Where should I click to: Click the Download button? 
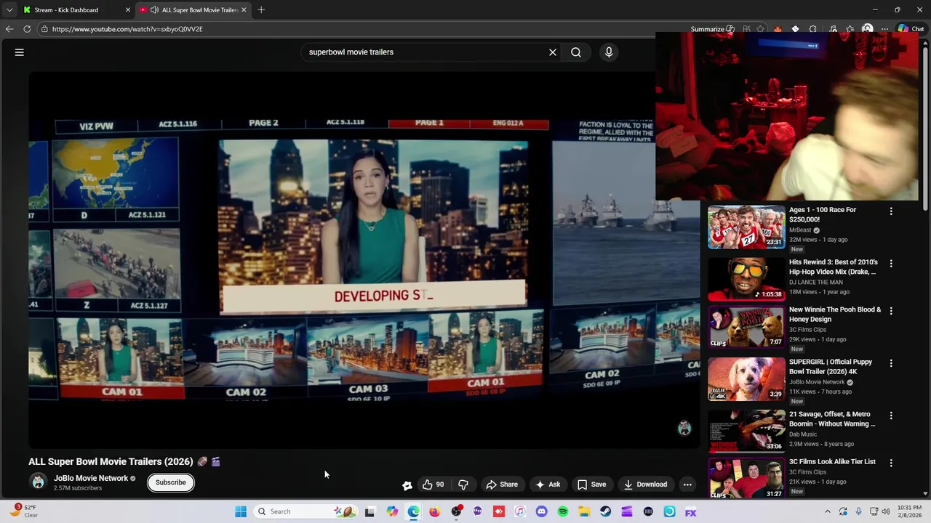point(645,485)
